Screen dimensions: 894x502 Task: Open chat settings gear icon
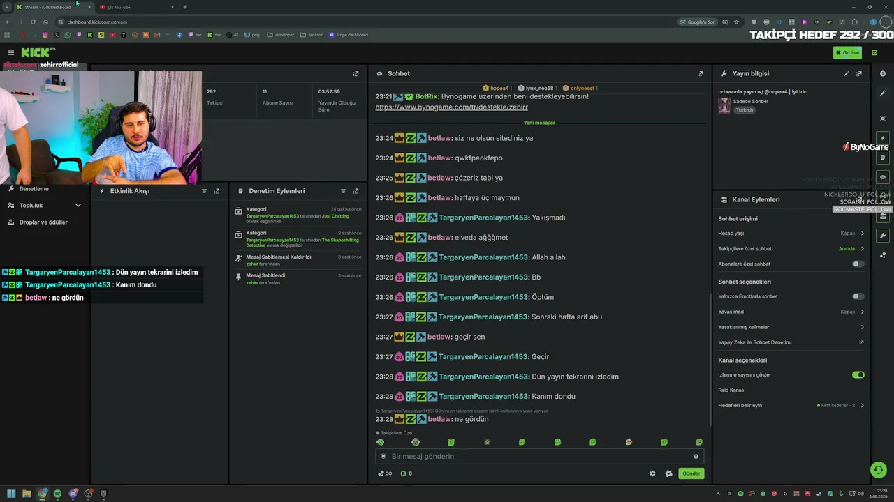(652, 473)
